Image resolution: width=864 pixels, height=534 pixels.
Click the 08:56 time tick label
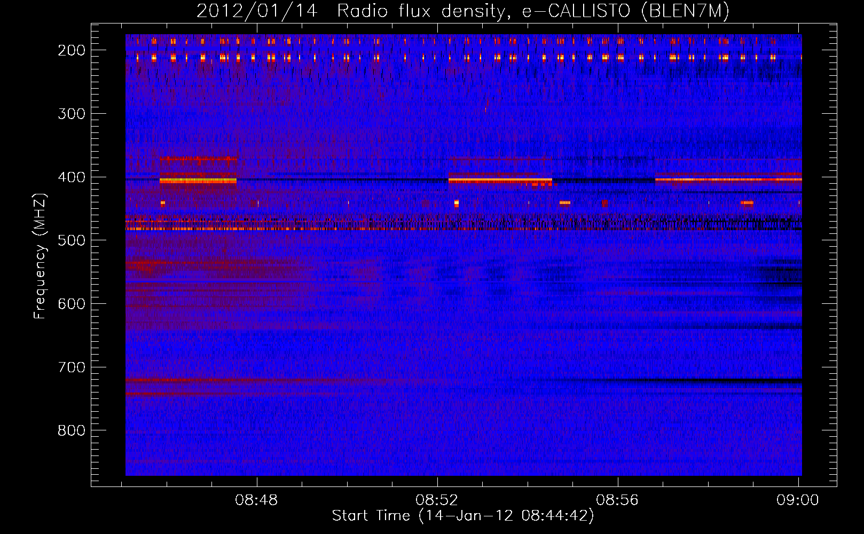(618, 500)
